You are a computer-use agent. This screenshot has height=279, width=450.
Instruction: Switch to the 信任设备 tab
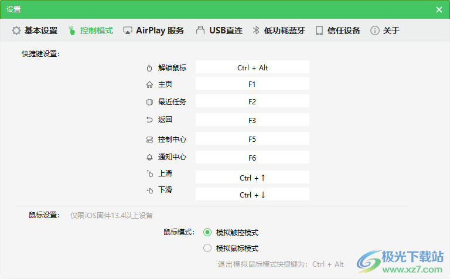337,30
